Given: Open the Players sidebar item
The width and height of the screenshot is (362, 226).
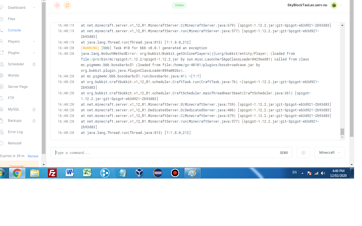Looking at the screenshot, I should click(x=14, y=42).
